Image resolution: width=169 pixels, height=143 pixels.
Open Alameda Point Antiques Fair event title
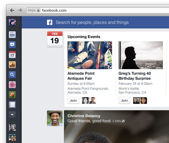click(x=81, y=76)
